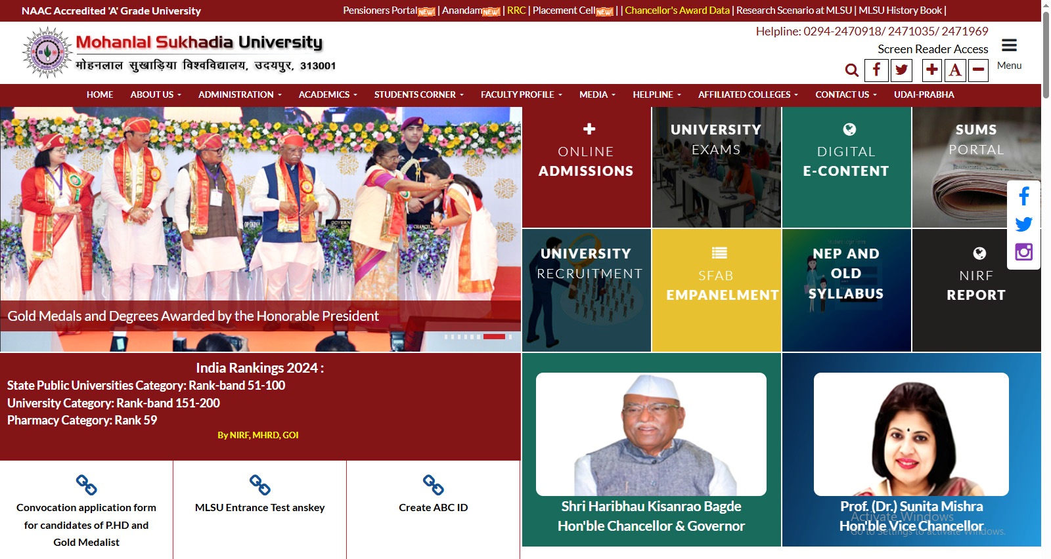Click the university logo emblem
This screenshot has height=559, width=1051.
click(x=47, y=52)
